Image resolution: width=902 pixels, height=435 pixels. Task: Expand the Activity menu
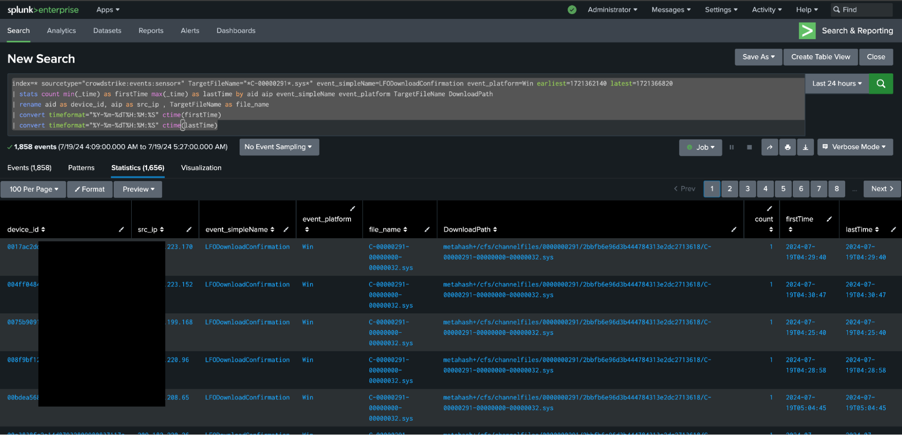coord(767,9)
